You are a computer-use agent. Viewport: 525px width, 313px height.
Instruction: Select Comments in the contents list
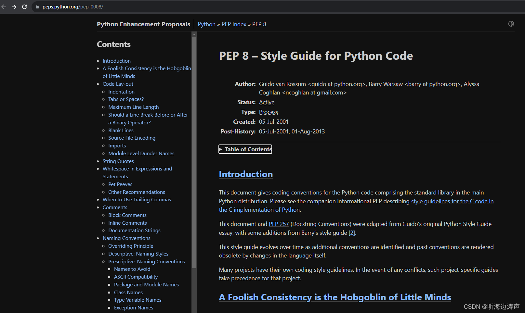pyautogui.click(x=115, y=207)
